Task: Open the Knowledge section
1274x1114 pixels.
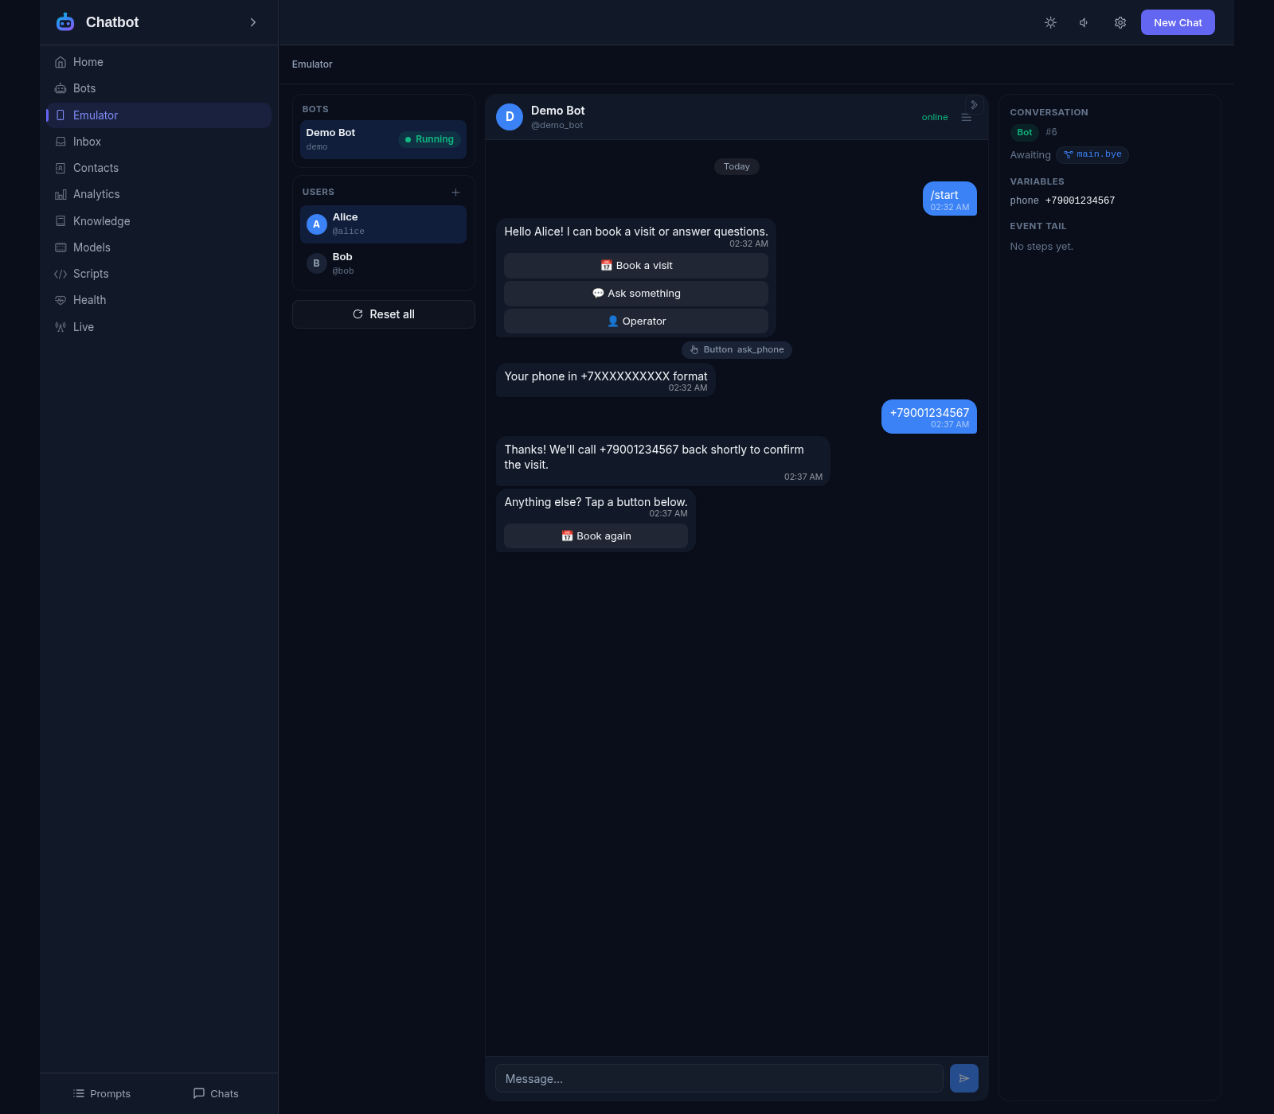Action: pos(159,221)
